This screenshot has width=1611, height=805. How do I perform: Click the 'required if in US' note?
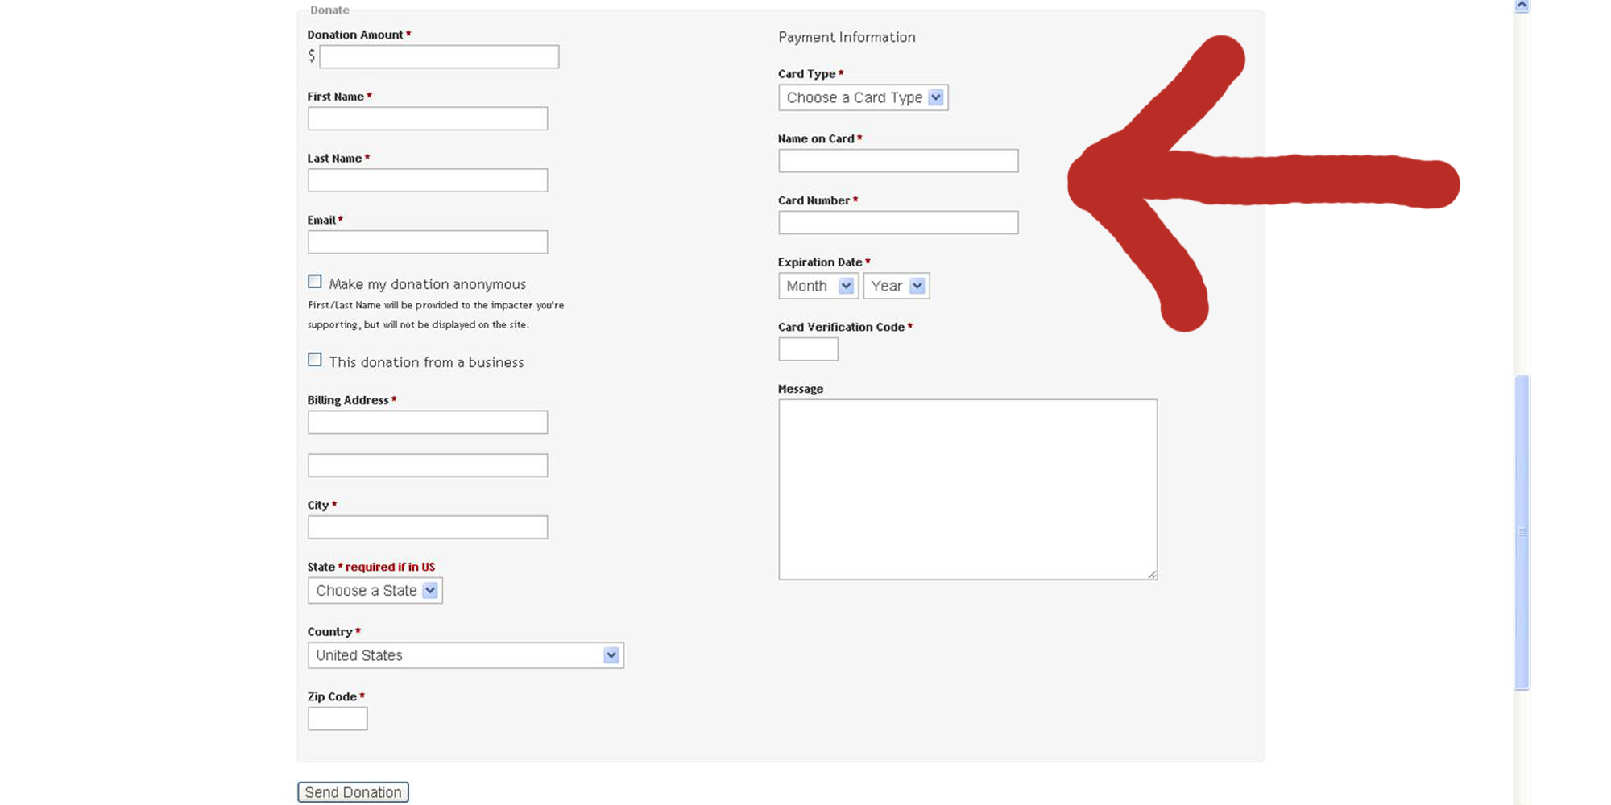pyautogui.click(x=390, y=567)
